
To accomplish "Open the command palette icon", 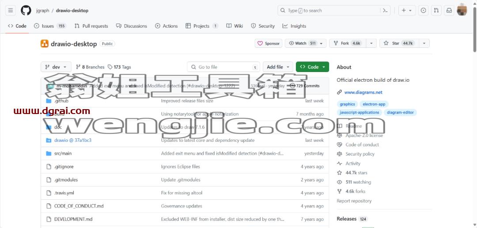I will pyautogui.click(x=385, y=10).
